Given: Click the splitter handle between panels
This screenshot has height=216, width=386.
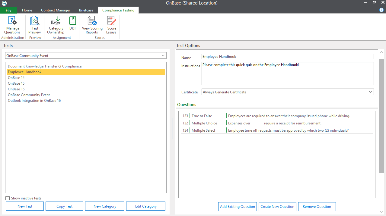Looking at the screenshot, I should pyautogui.click(x=172, y=129).
